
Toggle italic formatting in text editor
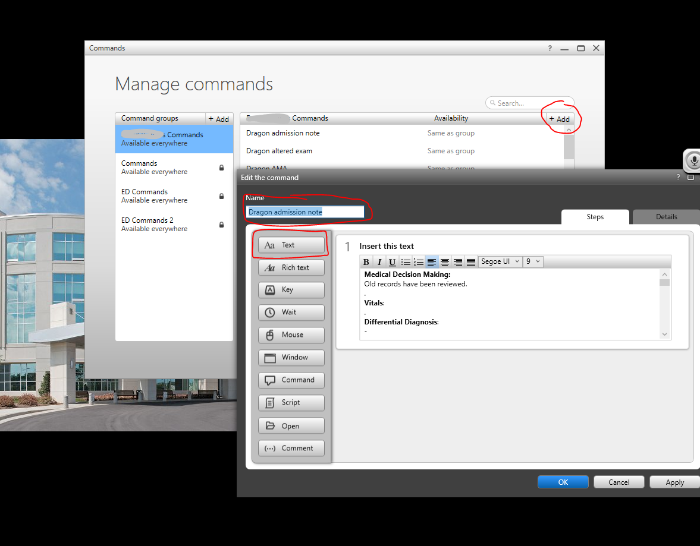tap(379, 262)
